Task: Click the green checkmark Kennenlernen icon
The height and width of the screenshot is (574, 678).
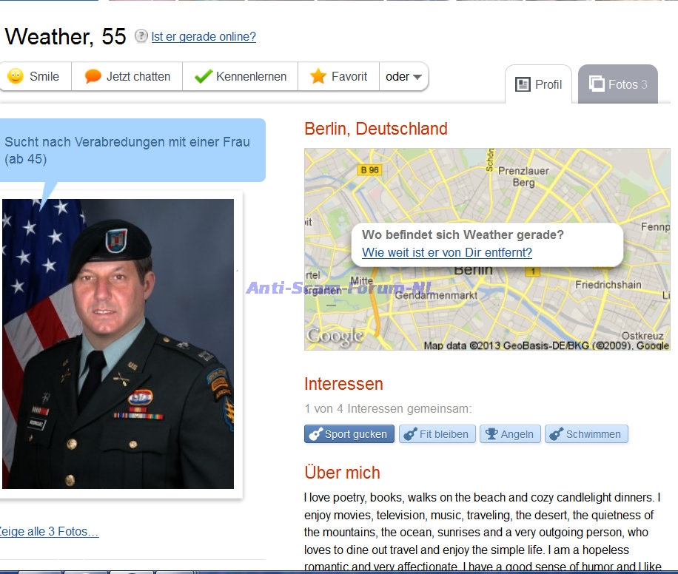Action: (204, 76)
